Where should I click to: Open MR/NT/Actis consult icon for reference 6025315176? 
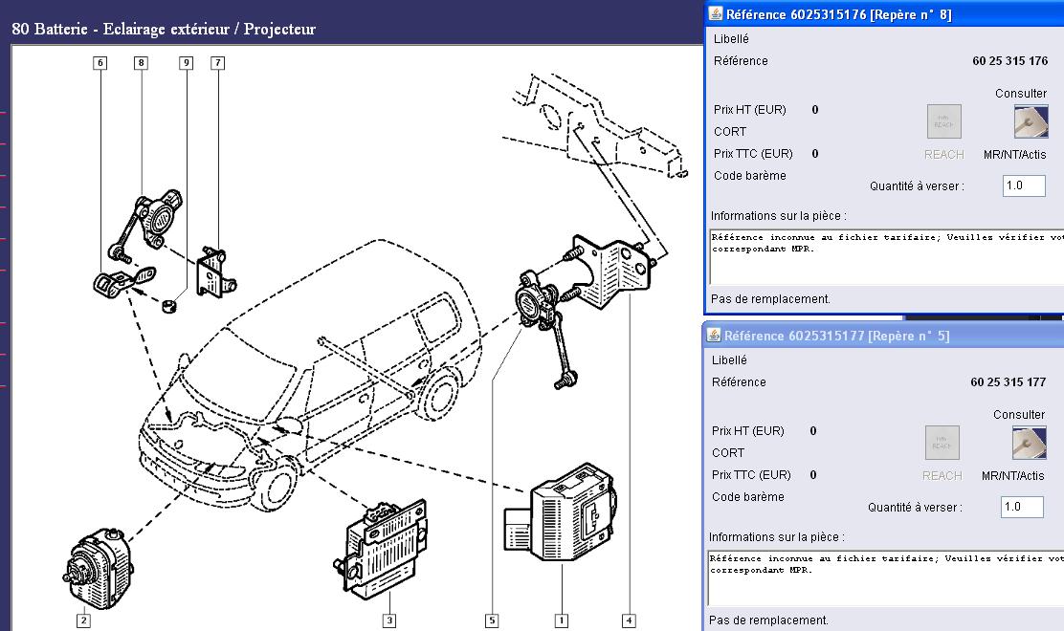coord(1031,121)
